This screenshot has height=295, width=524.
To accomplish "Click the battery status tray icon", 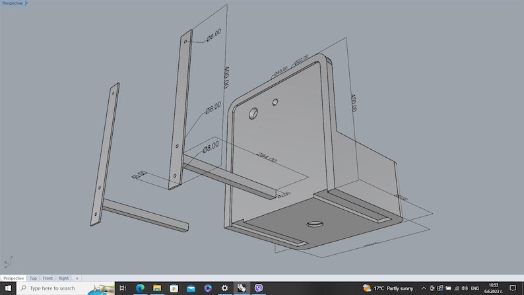I will click(x=449, y=288).
